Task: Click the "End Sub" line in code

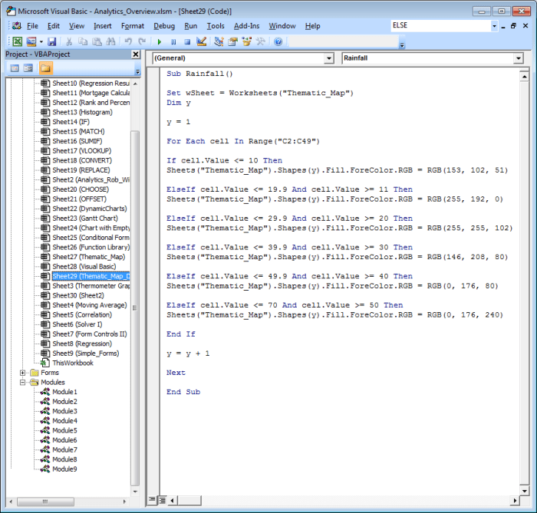Action: (183, 392)
